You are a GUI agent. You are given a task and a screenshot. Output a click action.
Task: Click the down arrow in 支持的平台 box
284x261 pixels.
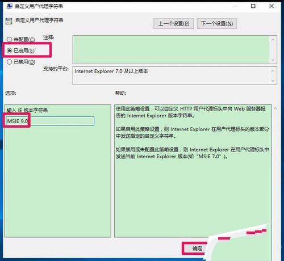coord(273,81)
